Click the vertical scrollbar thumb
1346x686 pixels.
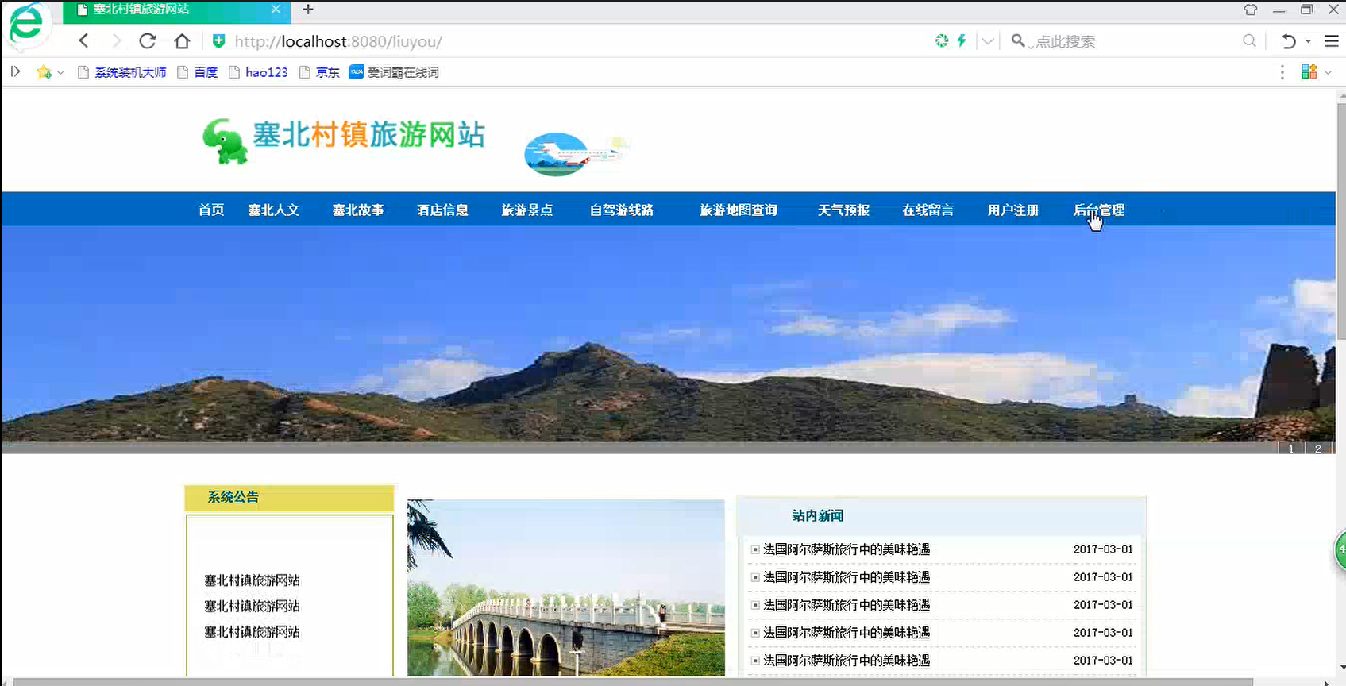[1340, 221]
